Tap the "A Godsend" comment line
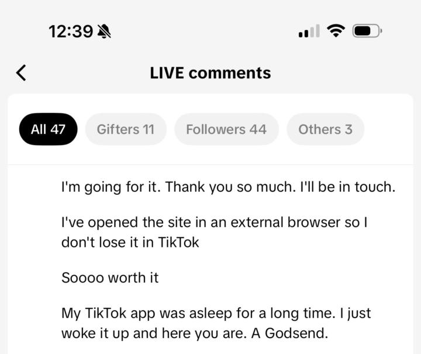The width and height of the screenshot is (421, 354). pyautogui.click(x=195, y=332)
